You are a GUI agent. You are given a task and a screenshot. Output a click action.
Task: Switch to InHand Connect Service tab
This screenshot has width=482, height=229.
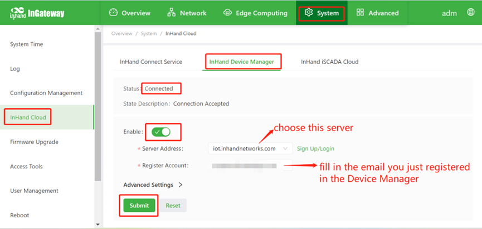tap(151, 62)
